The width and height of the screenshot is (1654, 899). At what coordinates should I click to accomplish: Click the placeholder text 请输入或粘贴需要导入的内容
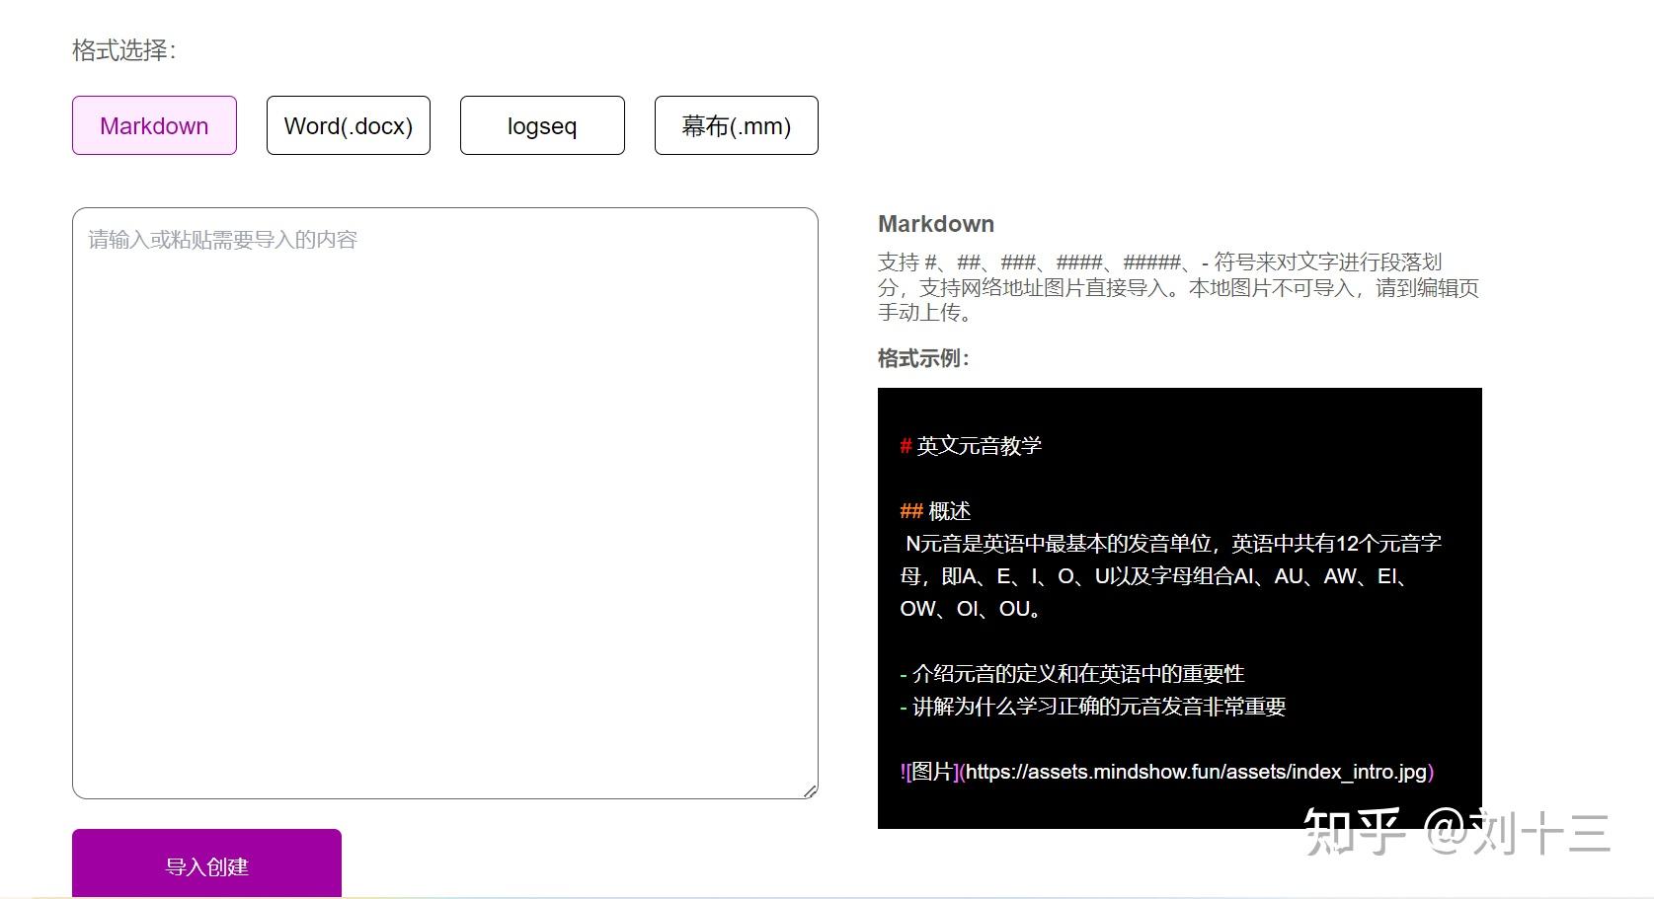click(x=223, y=239)
